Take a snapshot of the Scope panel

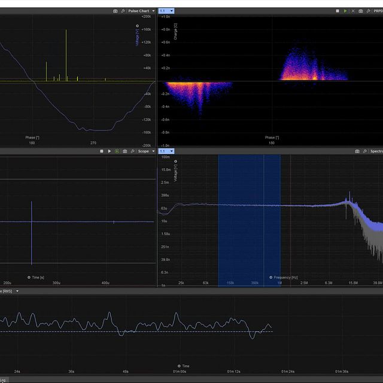pyautogui.click(x=124, y=151)
